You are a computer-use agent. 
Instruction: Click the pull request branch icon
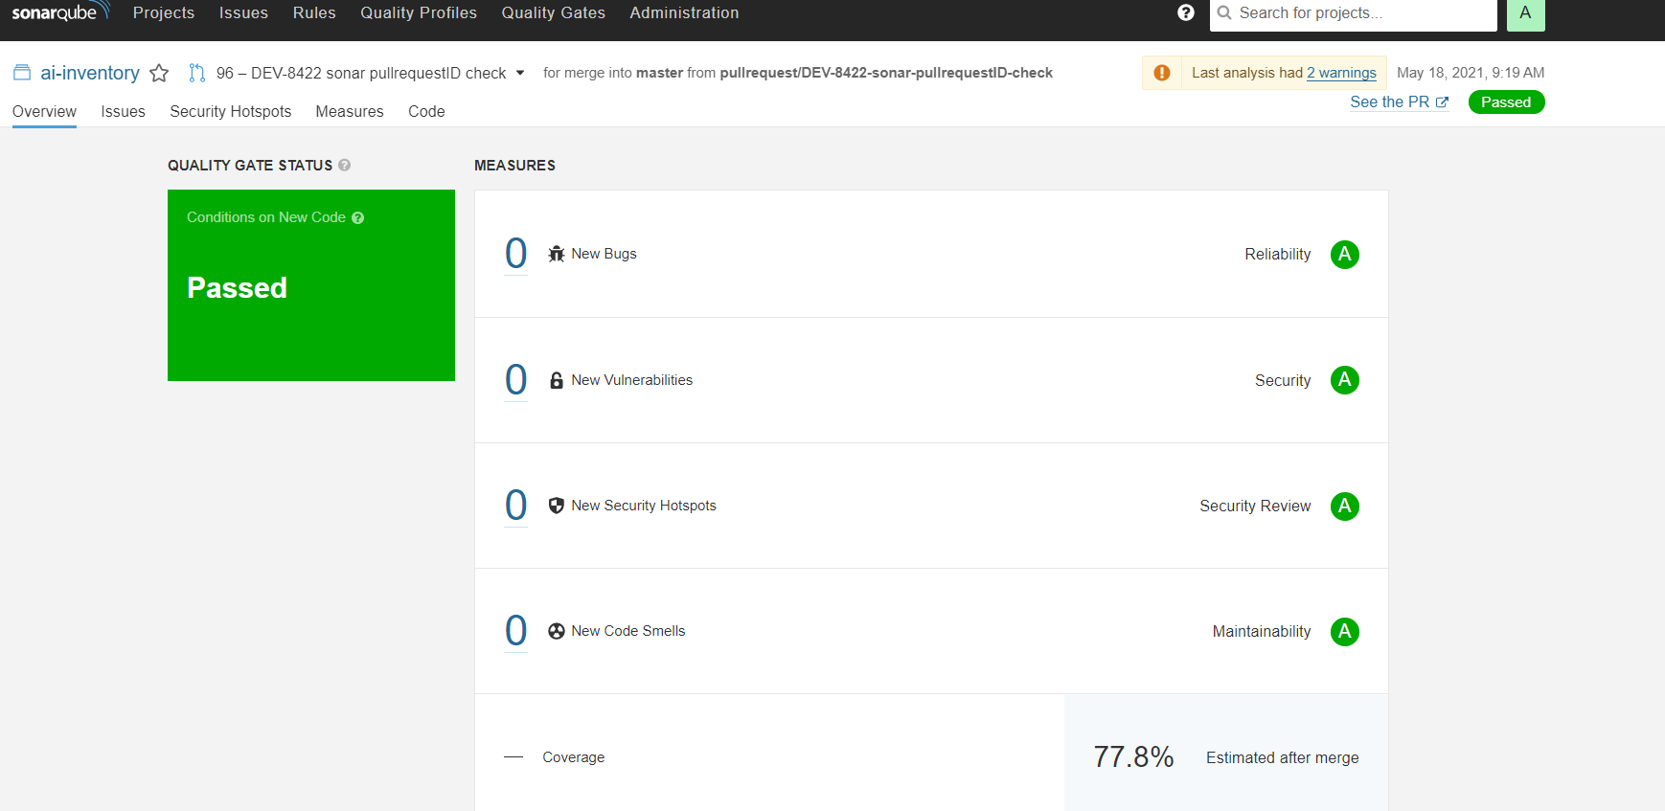tap(197, 73)
